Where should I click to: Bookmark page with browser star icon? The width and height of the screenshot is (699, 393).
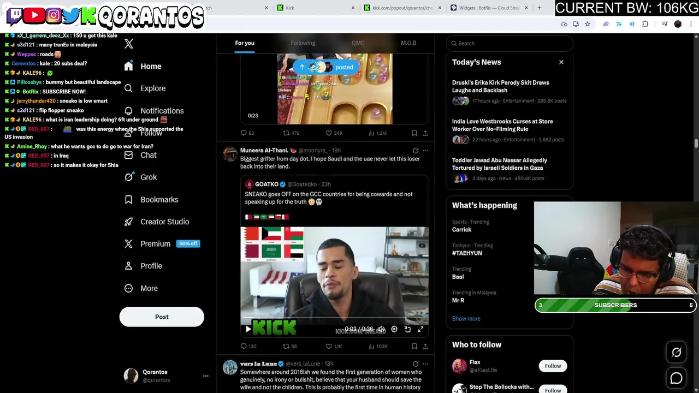587,24
